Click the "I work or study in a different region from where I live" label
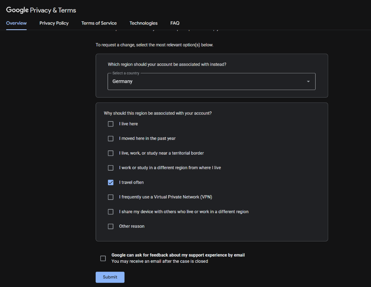This screenshot has height=287, width=371. click(170, 168)
